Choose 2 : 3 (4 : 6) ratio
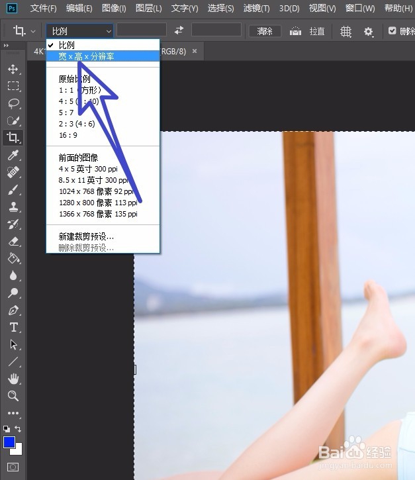This screenshot has height=480, width=415. [x=103, y=124]
